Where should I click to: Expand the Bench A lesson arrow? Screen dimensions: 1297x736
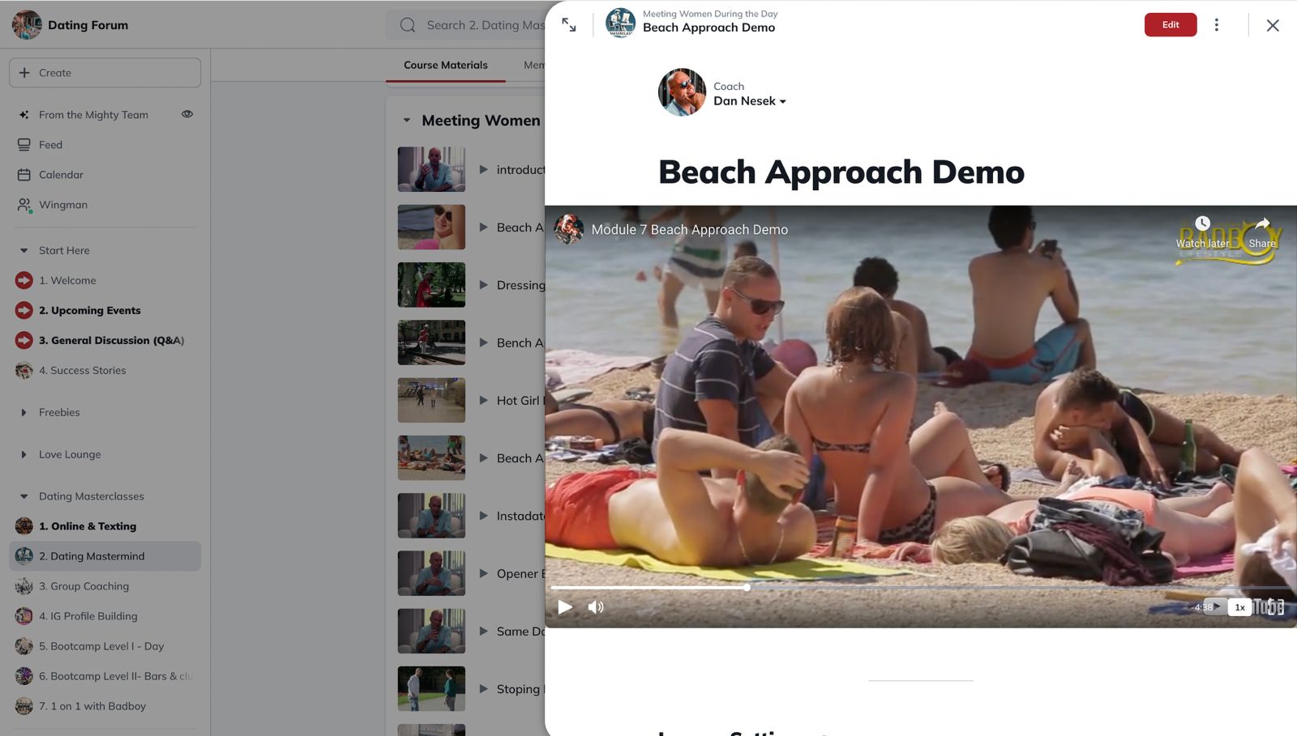point(483,342)
